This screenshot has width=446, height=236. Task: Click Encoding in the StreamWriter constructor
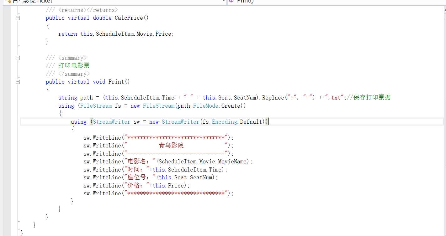point(224,122)
